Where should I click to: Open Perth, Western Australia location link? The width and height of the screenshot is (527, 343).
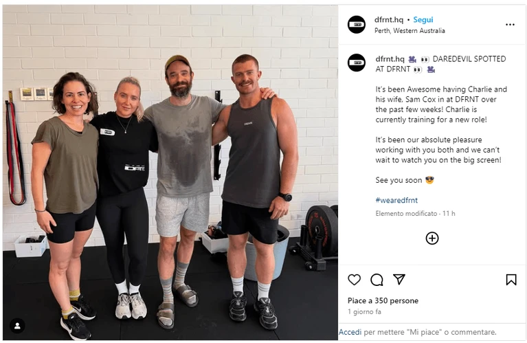[410, 31]
